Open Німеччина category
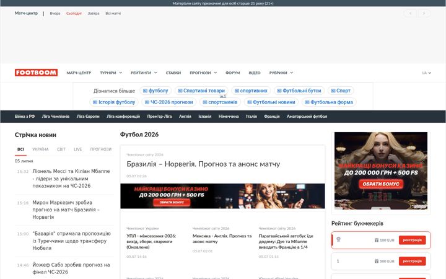Image resolution: width=446 pixels, height=279 pixels. point(229,117)
